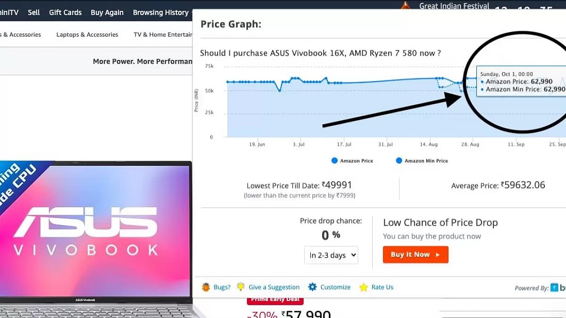
Task: Open the price drop timeframe dropdown
Action: coord(331,255)
